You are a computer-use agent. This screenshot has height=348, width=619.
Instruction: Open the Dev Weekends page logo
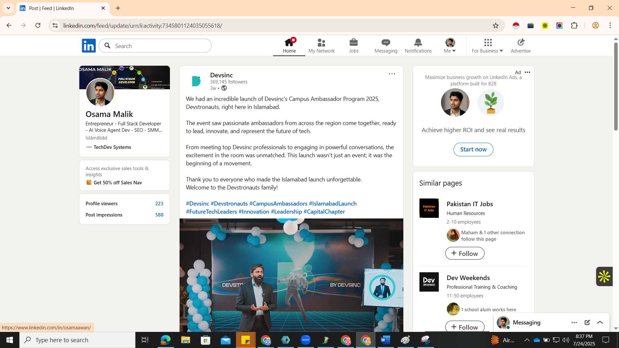tap(429, 282)
